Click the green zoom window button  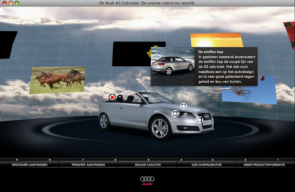pyautogui.click(x=17, y=3)
